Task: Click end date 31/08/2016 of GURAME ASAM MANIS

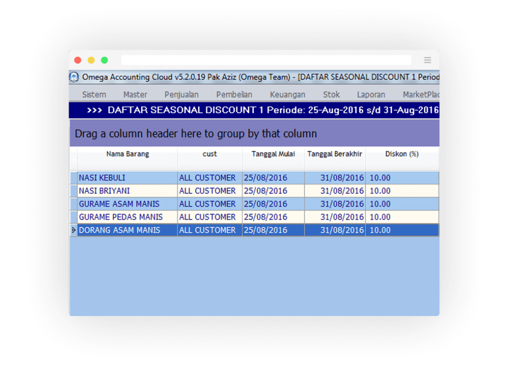Action: pyautogui.click(x=335, y=204)
